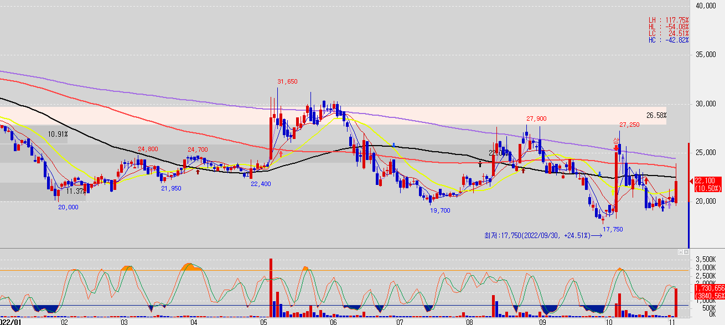
Task: Select the purple up-arrow signal near November
Action: point(668,204)
